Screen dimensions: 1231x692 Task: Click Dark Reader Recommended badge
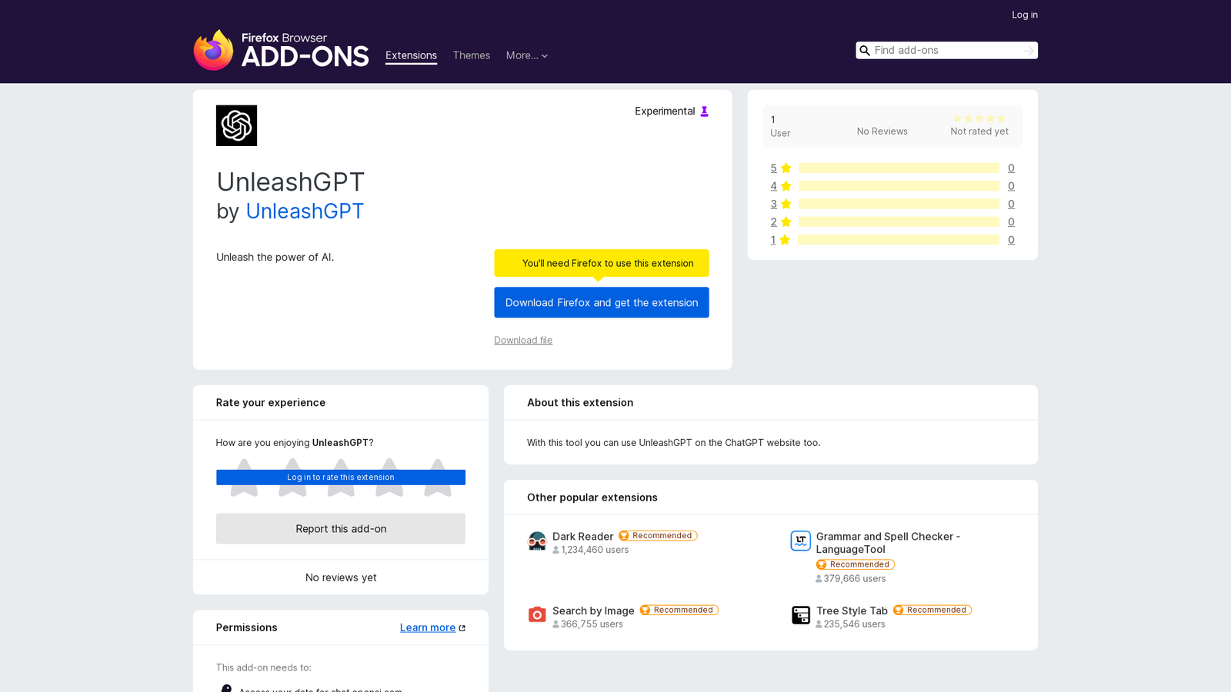pos(658,536)
